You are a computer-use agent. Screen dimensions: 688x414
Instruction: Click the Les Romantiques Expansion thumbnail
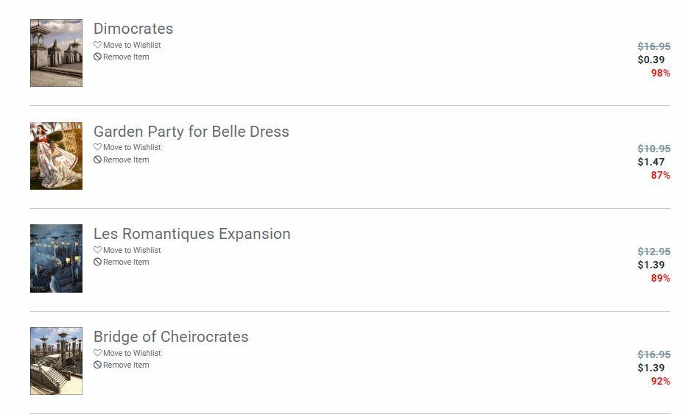click(56, 258)
